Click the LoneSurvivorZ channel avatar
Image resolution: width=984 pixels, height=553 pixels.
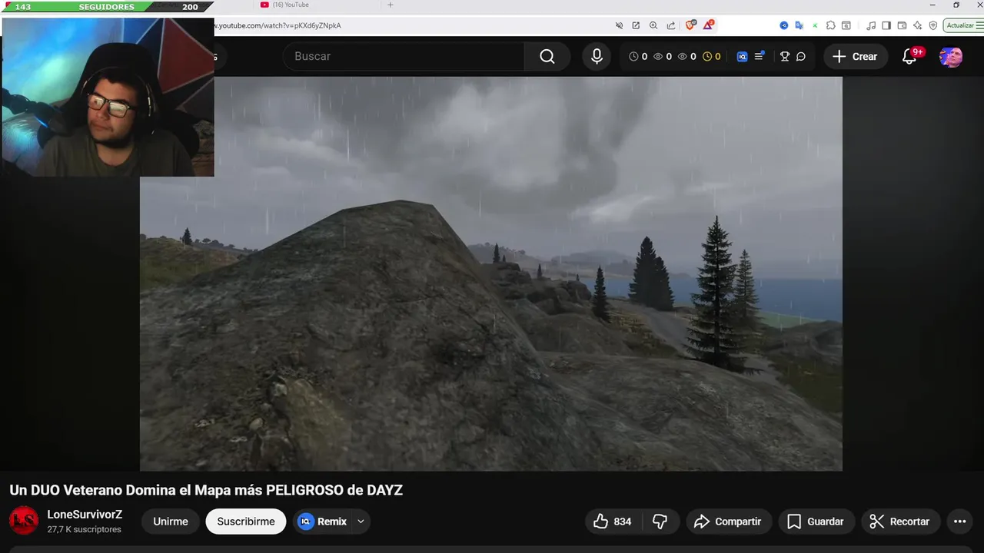(x=24, y=521)
